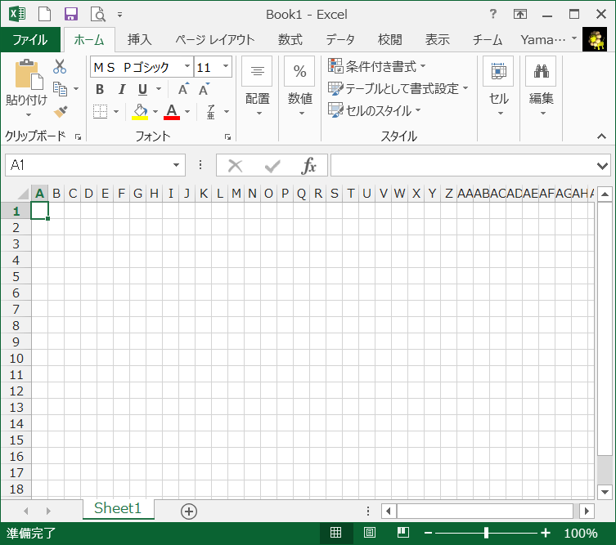616x545 pixels.
Task: Open the Yama account menu
Action: pyautogui.click(x=548, y=40)
